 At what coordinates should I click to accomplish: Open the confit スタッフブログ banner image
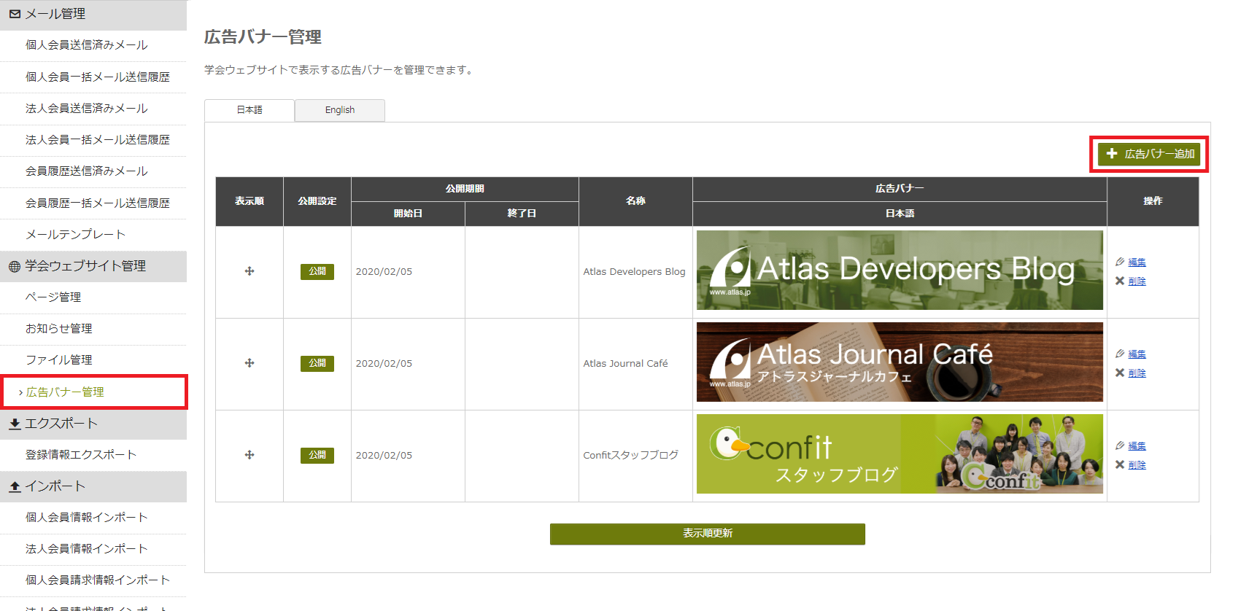click(x=900, y=454)
